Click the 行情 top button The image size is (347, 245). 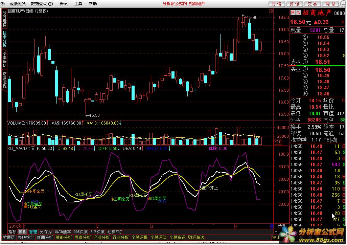point(277,4)
